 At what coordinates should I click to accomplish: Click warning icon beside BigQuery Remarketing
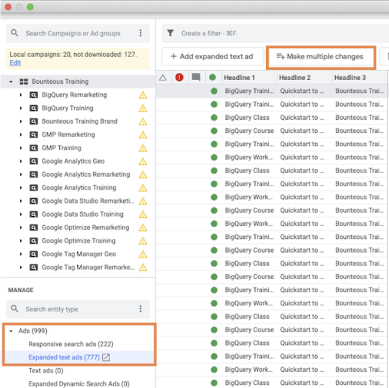tap(143, 95)
